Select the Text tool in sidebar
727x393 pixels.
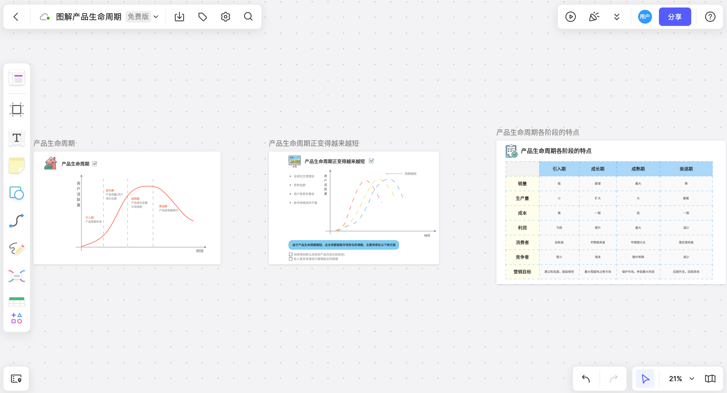[x=17, y=138]
